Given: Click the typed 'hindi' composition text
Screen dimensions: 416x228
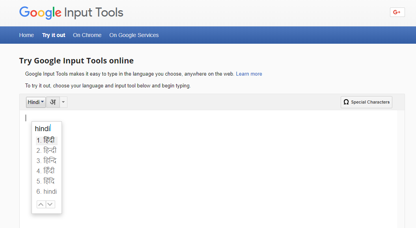Looking at the screenshot, I should [x=43, y=129].
